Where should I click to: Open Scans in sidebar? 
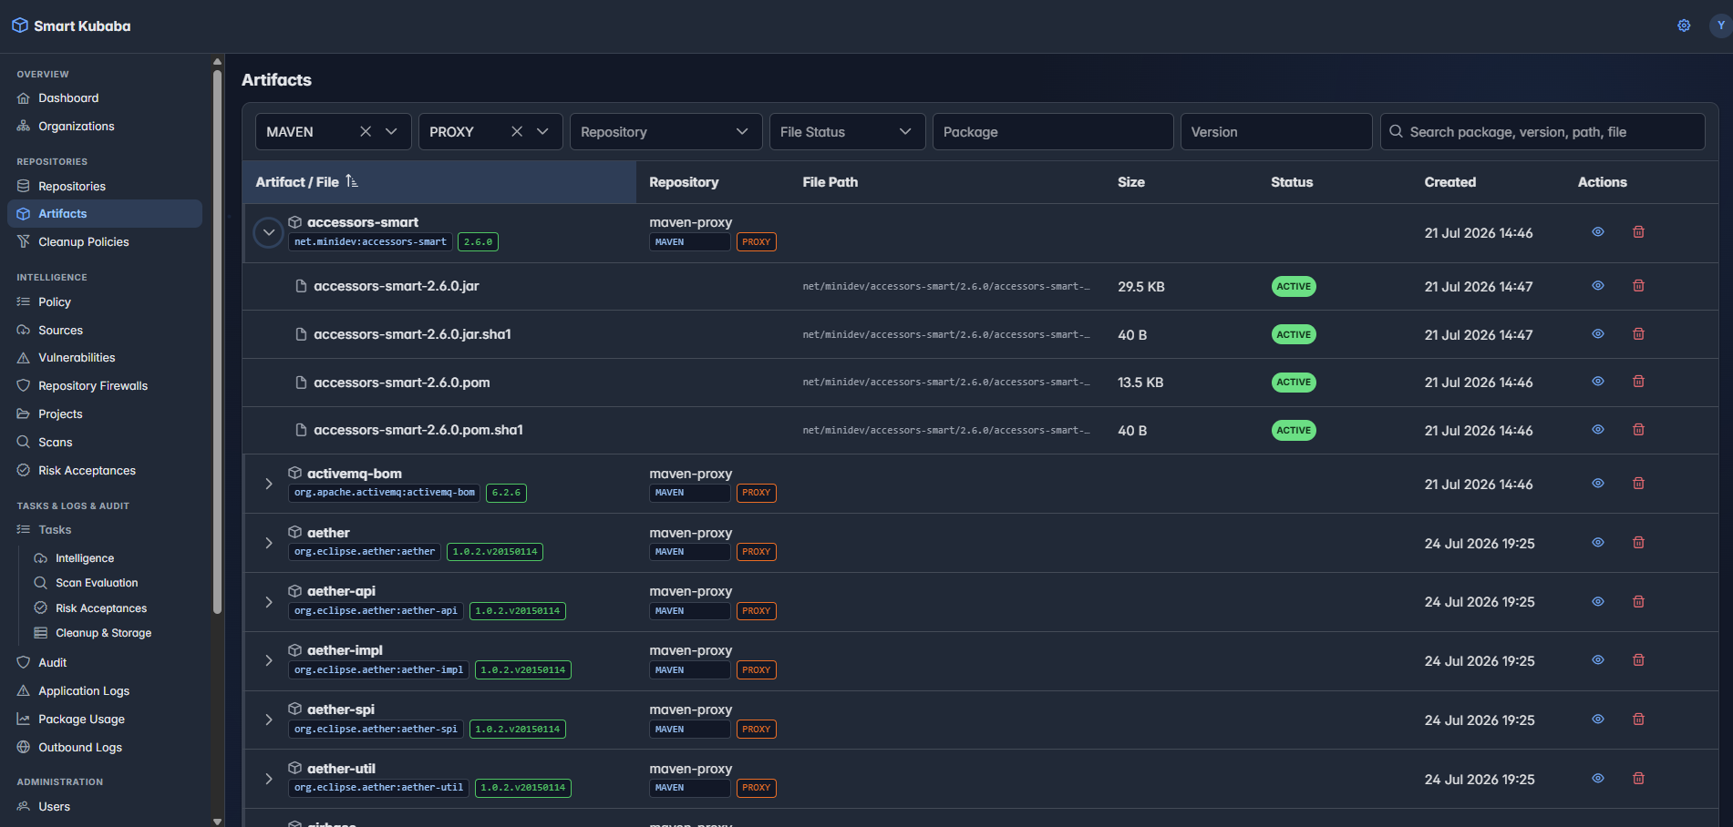[x=105, y=442]
